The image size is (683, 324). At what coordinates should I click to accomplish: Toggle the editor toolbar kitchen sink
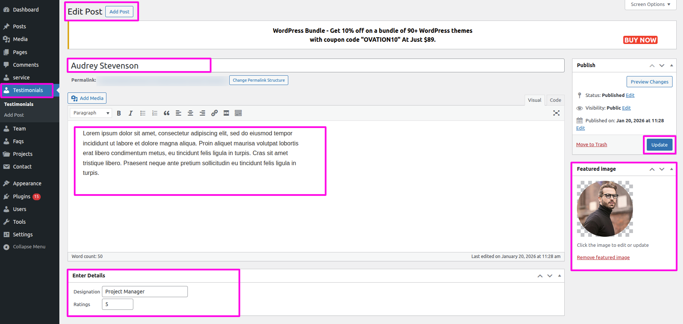[238, 113]
